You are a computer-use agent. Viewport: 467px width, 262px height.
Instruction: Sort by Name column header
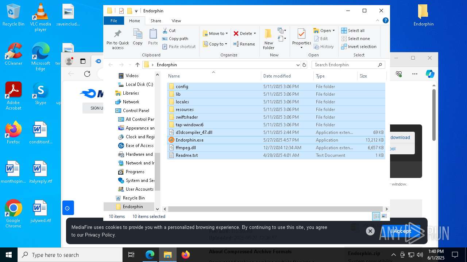coord(214,76)
